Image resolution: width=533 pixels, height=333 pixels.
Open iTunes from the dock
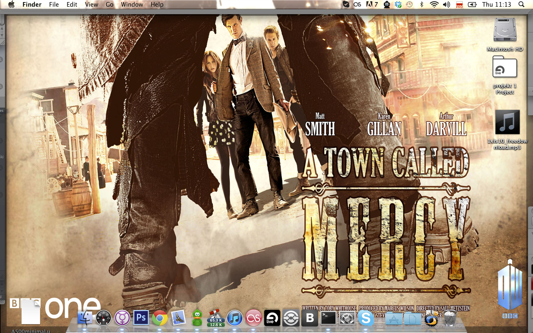click(234, 318)
